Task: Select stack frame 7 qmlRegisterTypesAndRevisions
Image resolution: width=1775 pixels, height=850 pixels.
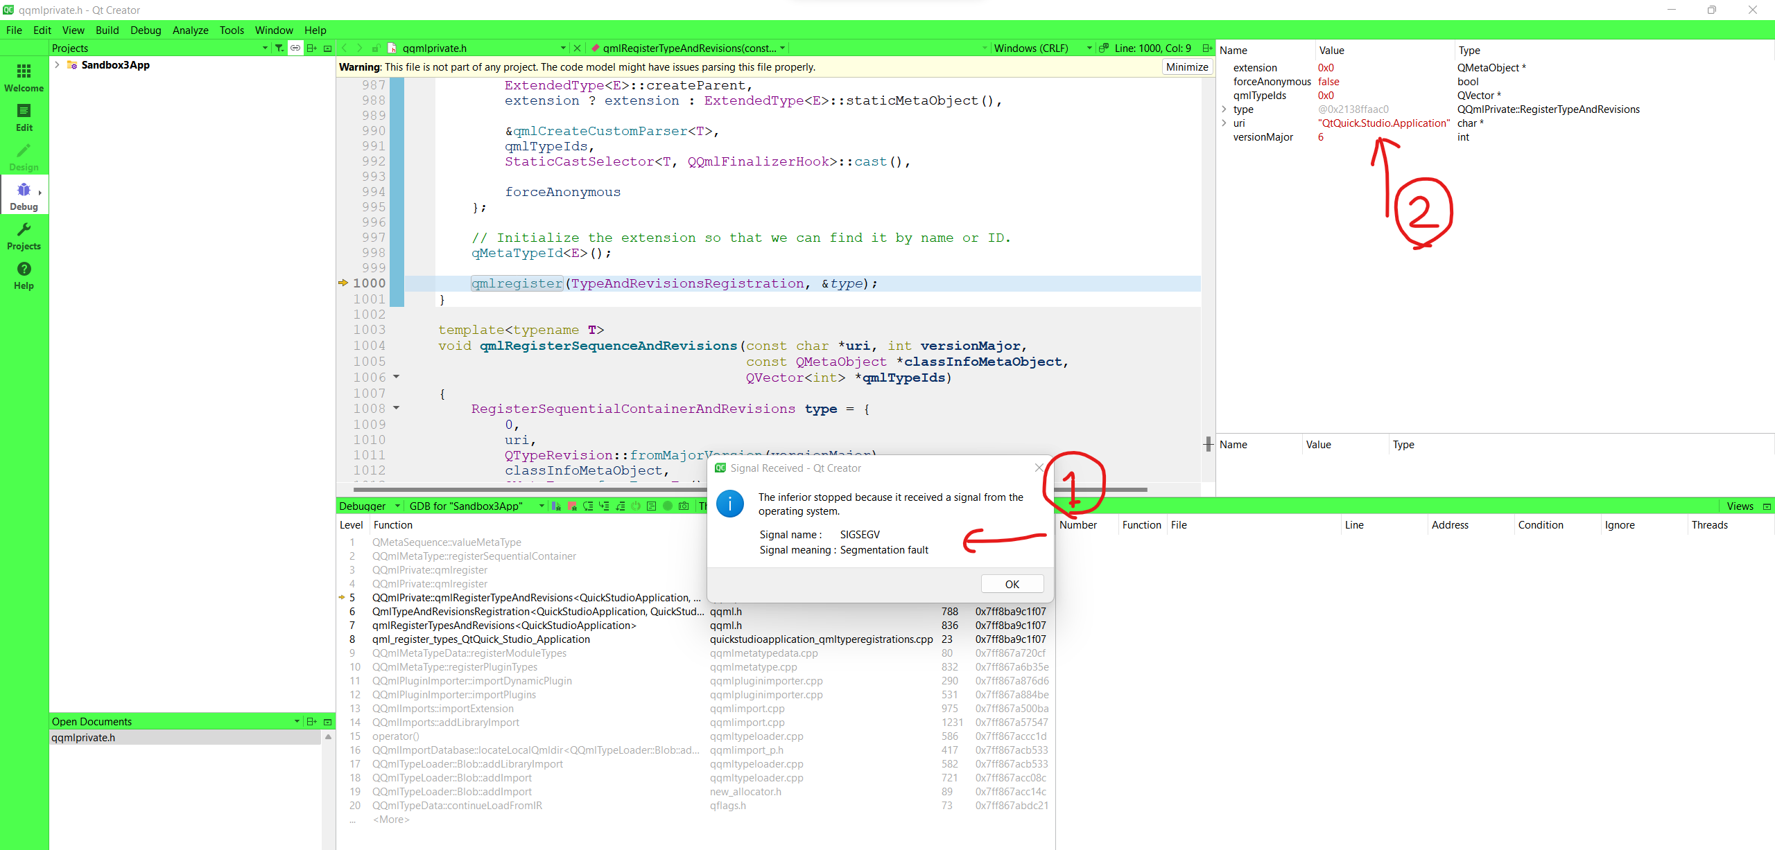Action: [503, 625]
